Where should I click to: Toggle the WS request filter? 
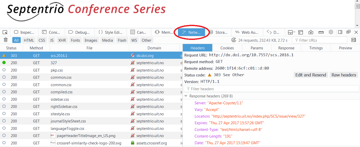coord(134,40)
